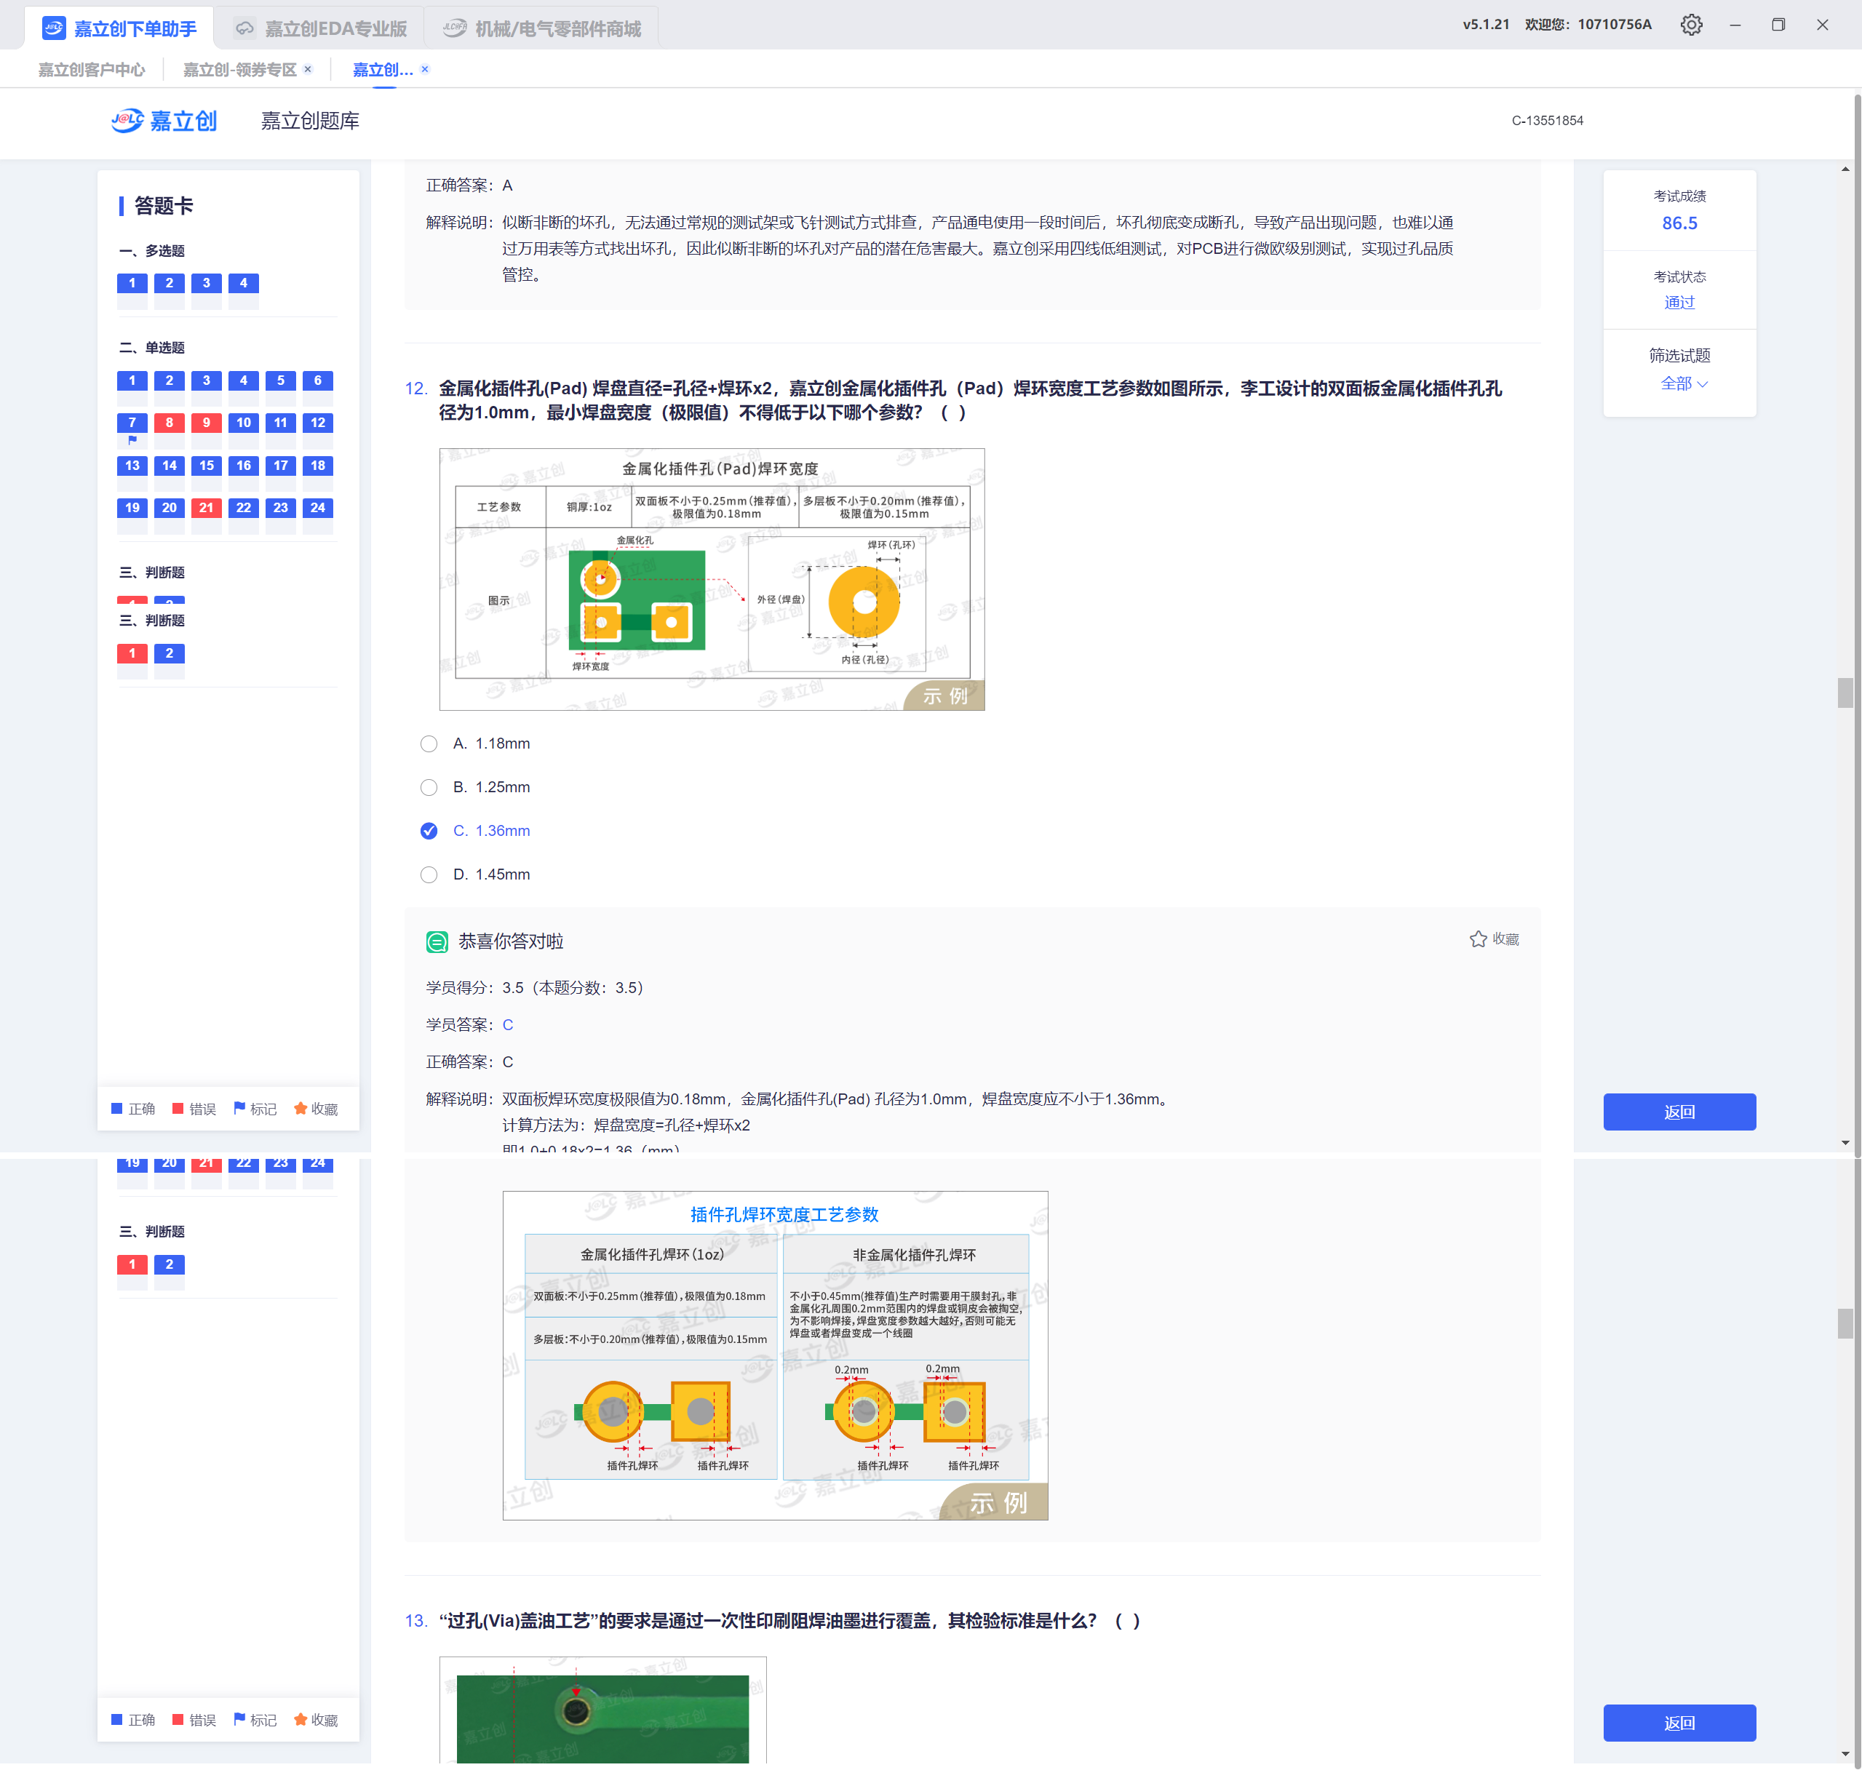This screenshot has width=1862, height=1770.
Task: Click scroll down arrow near 返回 button
Action: coord(1844,1143)
